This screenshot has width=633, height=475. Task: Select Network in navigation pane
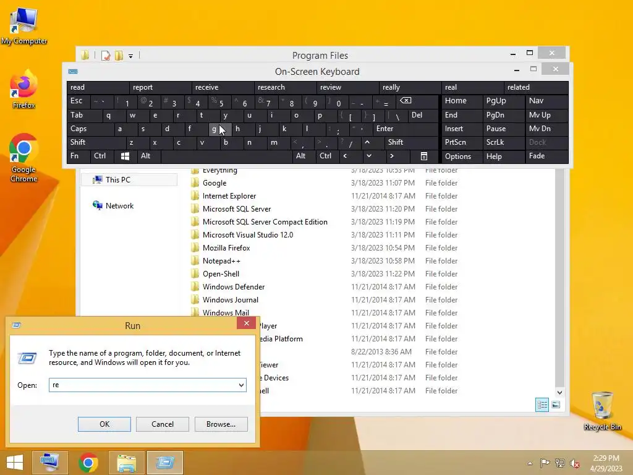coord(114,205)
